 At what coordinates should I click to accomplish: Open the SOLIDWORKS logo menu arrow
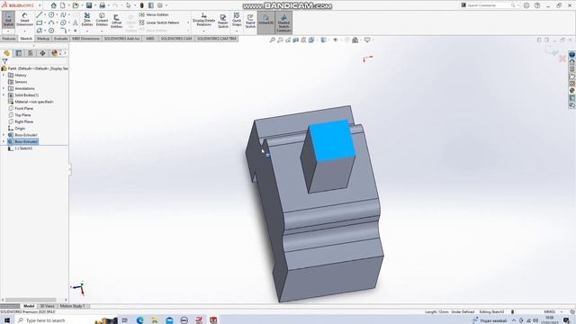(x=40, y=5)
